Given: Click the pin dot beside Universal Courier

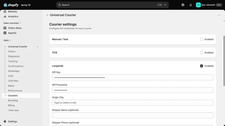Looking at the screenshot, I should pyautogui.click(x=38, y=47).
